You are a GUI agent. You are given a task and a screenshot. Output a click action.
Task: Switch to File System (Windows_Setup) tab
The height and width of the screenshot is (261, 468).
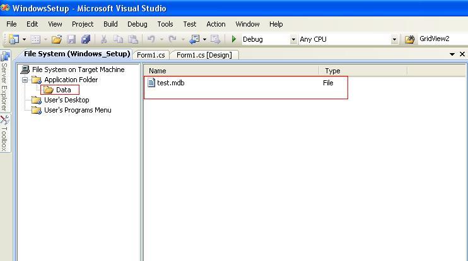coord(77,54)
